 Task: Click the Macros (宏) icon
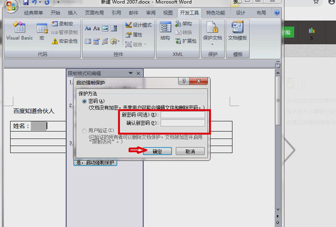tap(42, 29)
